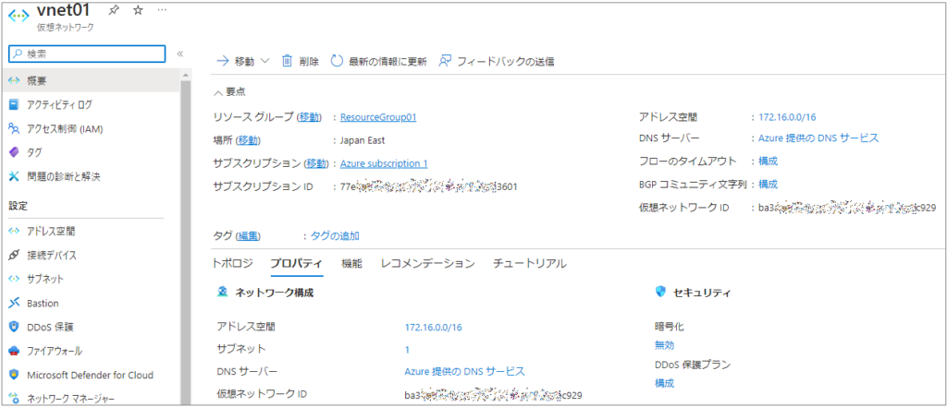Focus the 検索 search box
Screen dimensions: 947x407
[x=87, y=54]
